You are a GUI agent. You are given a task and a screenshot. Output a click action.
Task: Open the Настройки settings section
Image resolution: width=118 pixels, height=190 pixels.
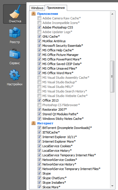pyautogui.click(x=15, y=78)
